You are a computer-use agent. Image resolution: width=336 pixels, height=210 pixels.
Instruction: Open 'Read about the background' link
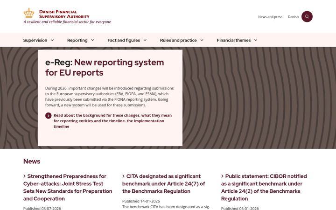pyautogui.click(x=113, y=121)
